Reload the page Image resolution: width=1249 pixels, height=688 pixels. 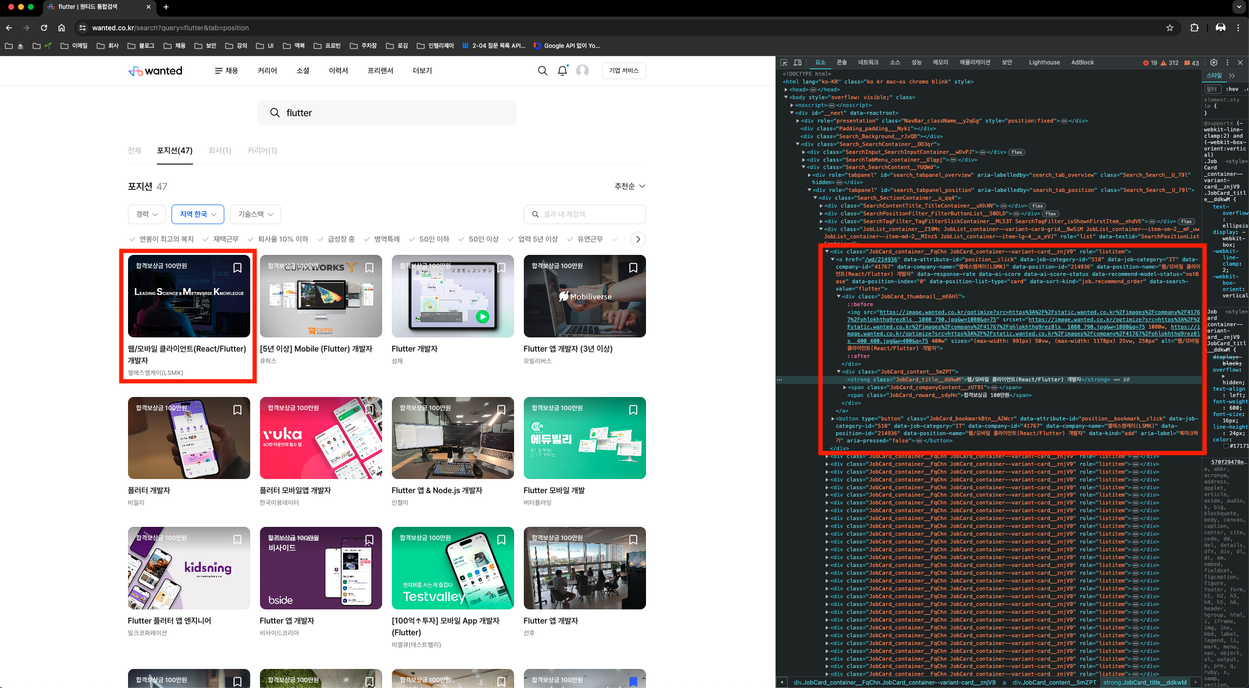coord(44,28)
